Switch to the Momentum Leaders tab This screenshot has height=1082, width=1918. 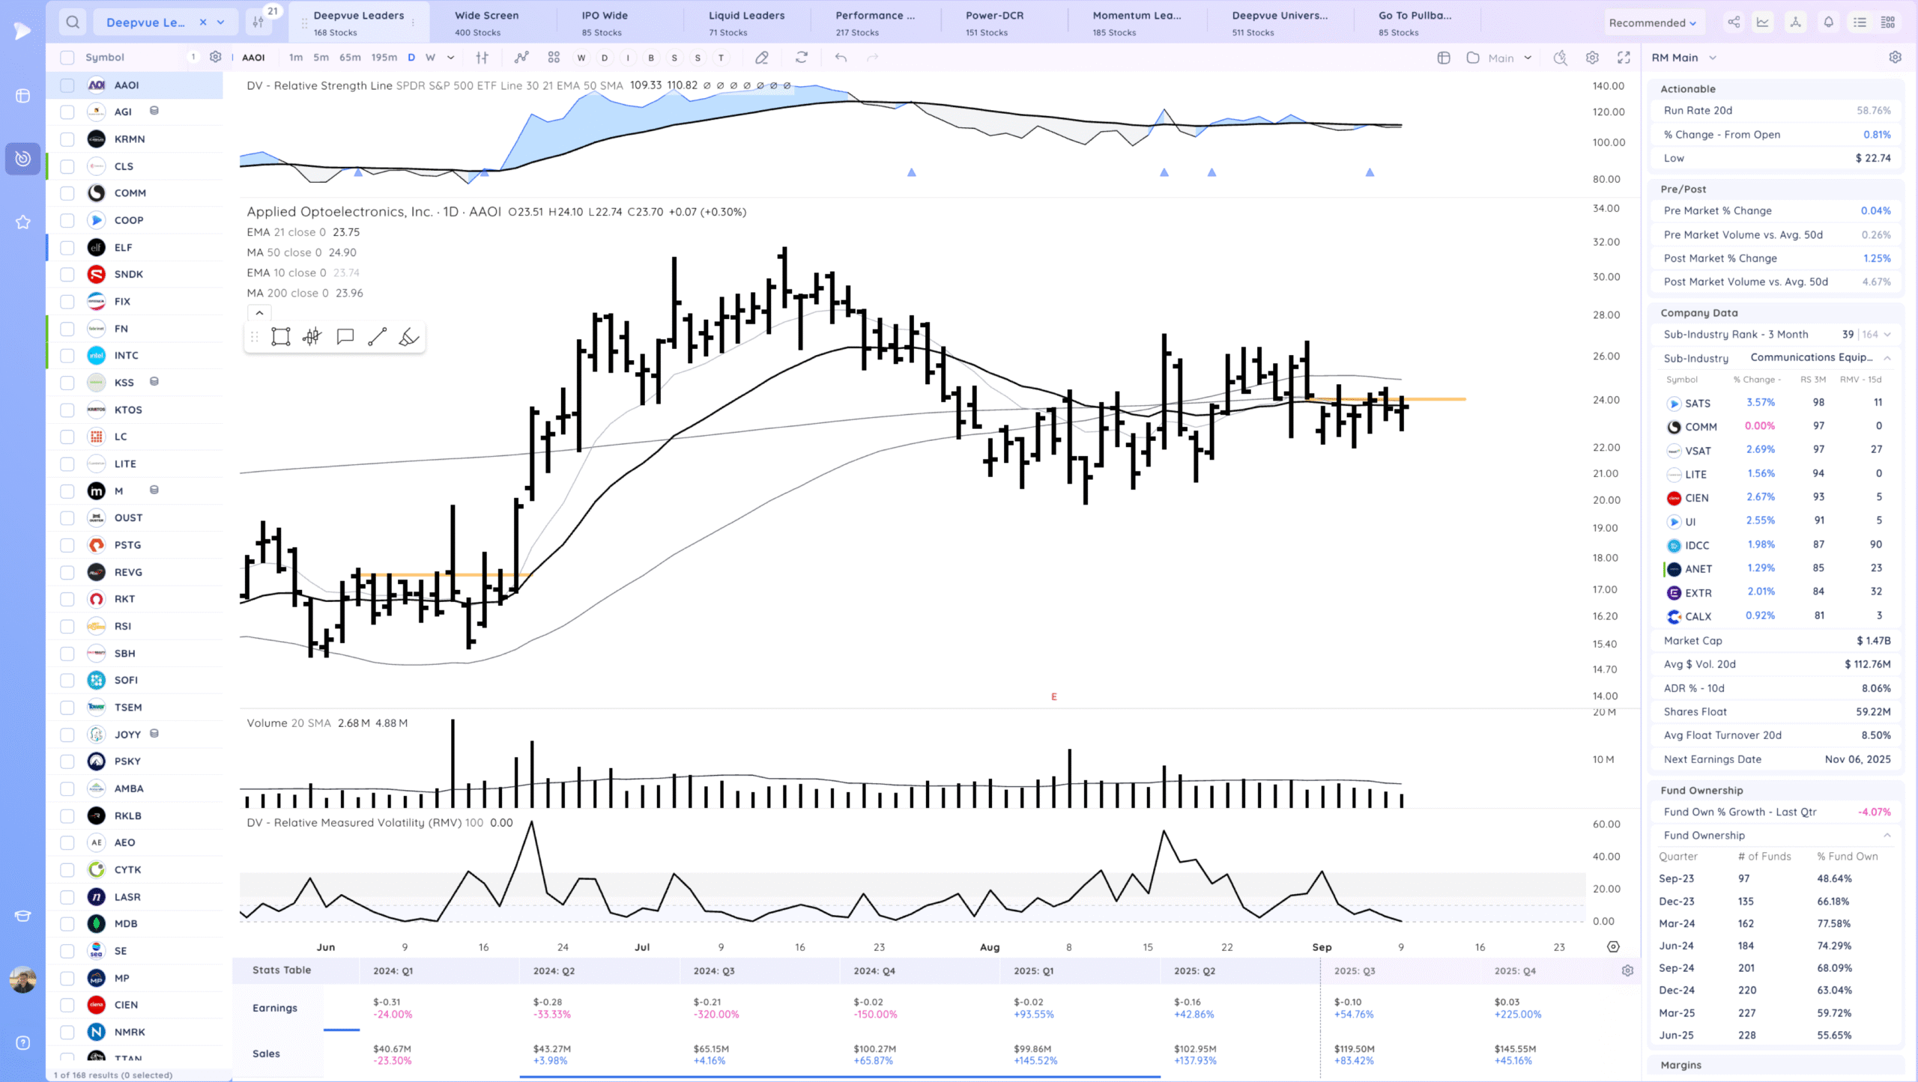pyautogui.click(x=1136, y=22)
